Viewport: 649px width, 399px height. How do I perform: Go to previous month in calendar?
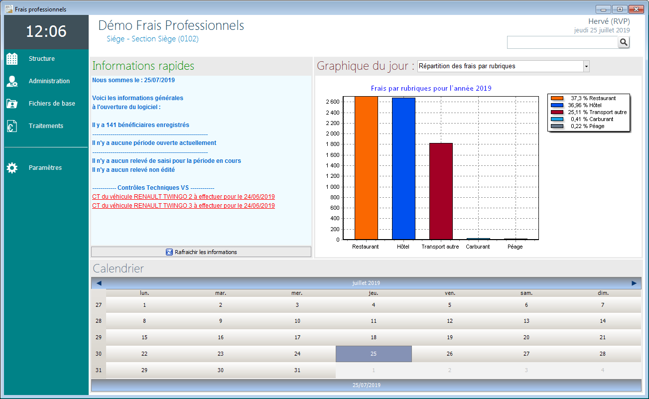coord(99,283)
